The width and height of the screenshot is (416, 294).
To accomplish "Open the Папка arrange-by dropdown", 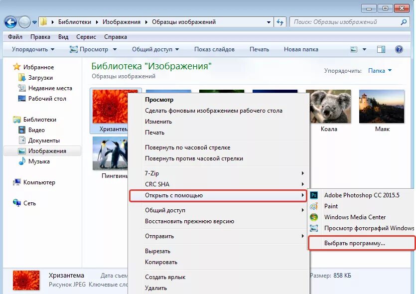I will [x=380, y=71].
